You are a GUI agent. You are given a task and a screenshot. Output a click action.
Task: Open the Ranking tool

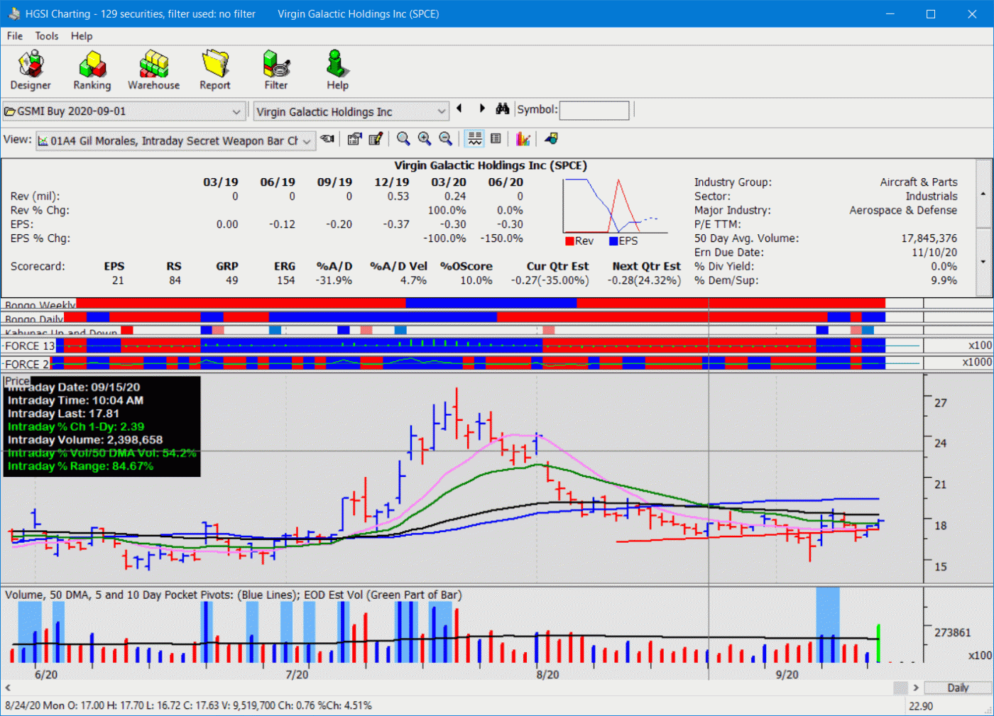[x=92, y=70]
